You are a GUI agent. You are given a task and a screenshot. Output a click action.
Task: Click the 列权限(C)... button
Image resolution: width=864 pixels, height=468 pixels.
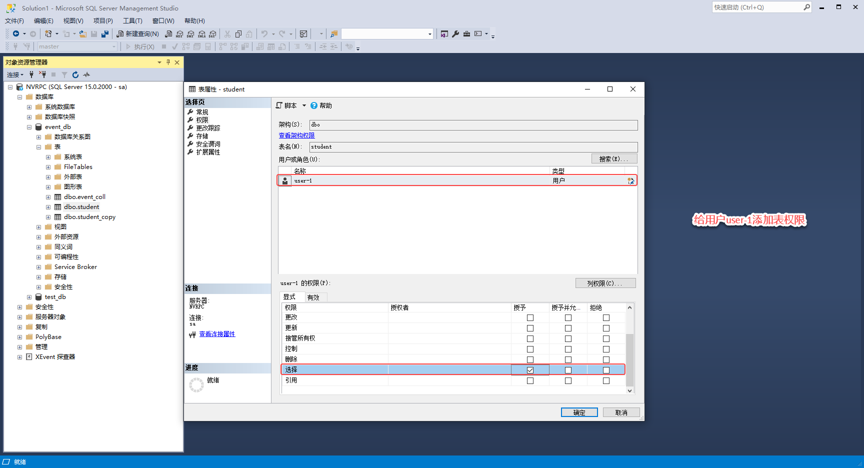605,283
